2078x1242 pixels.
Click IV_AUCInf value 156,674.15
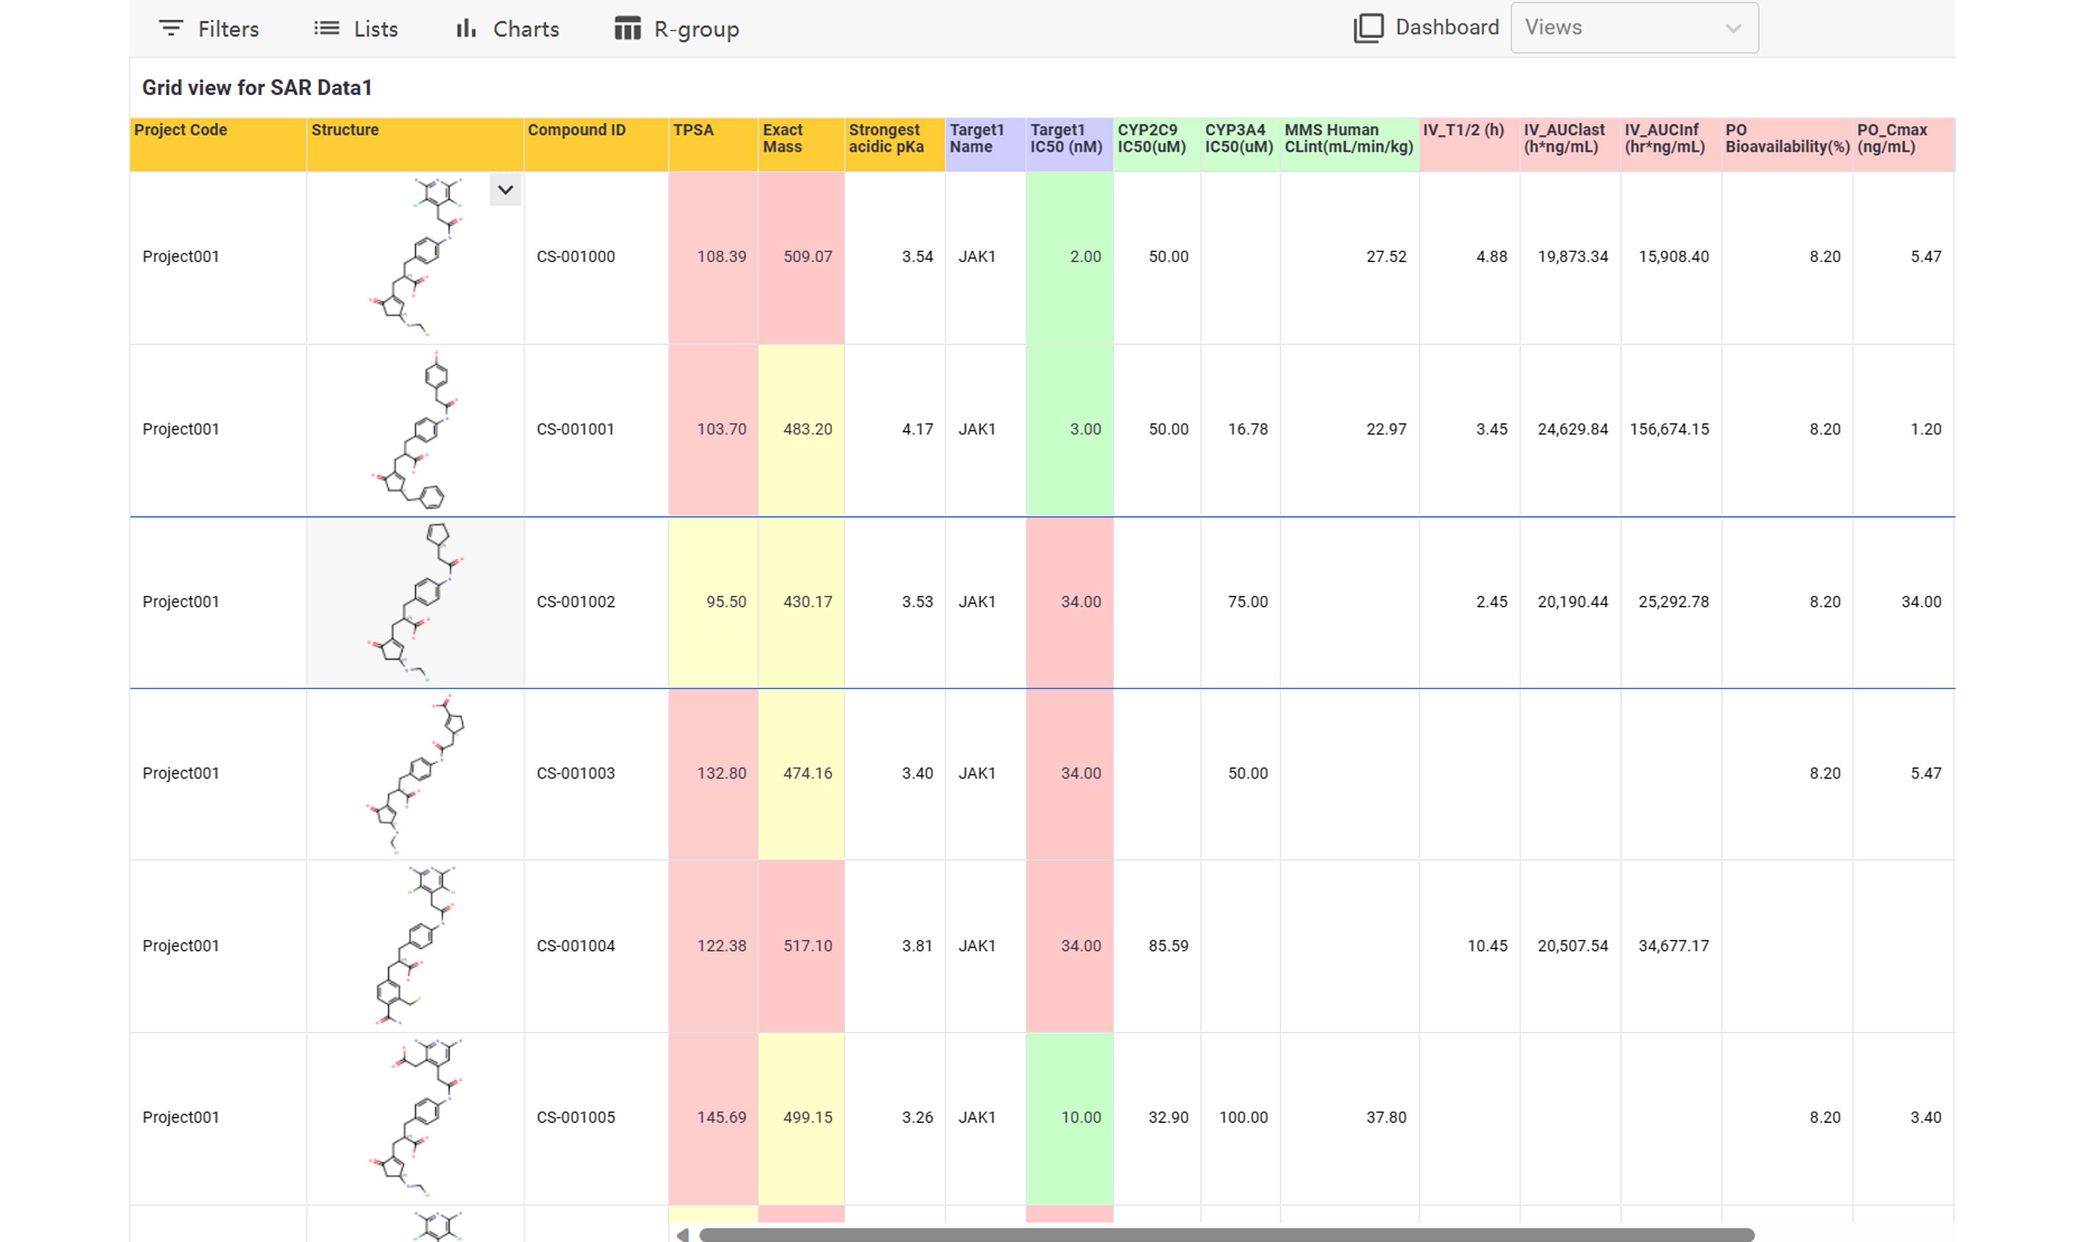[1670, 429]
